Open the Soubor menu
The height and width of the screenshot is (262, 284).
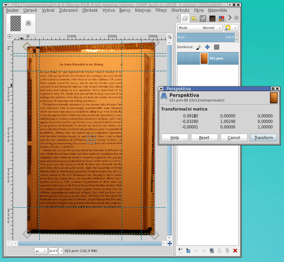12,10
